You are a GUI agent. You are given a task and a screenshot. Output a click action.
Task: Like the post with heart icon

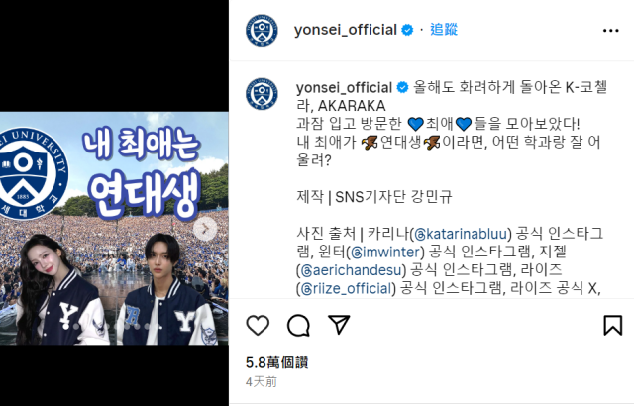point(258,325)
